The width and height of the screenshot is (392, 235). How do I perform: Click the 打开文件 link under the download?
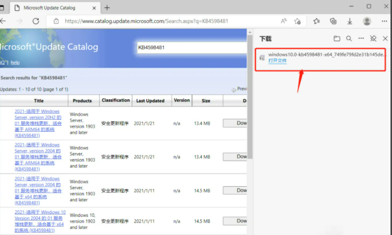pos(277,61)
